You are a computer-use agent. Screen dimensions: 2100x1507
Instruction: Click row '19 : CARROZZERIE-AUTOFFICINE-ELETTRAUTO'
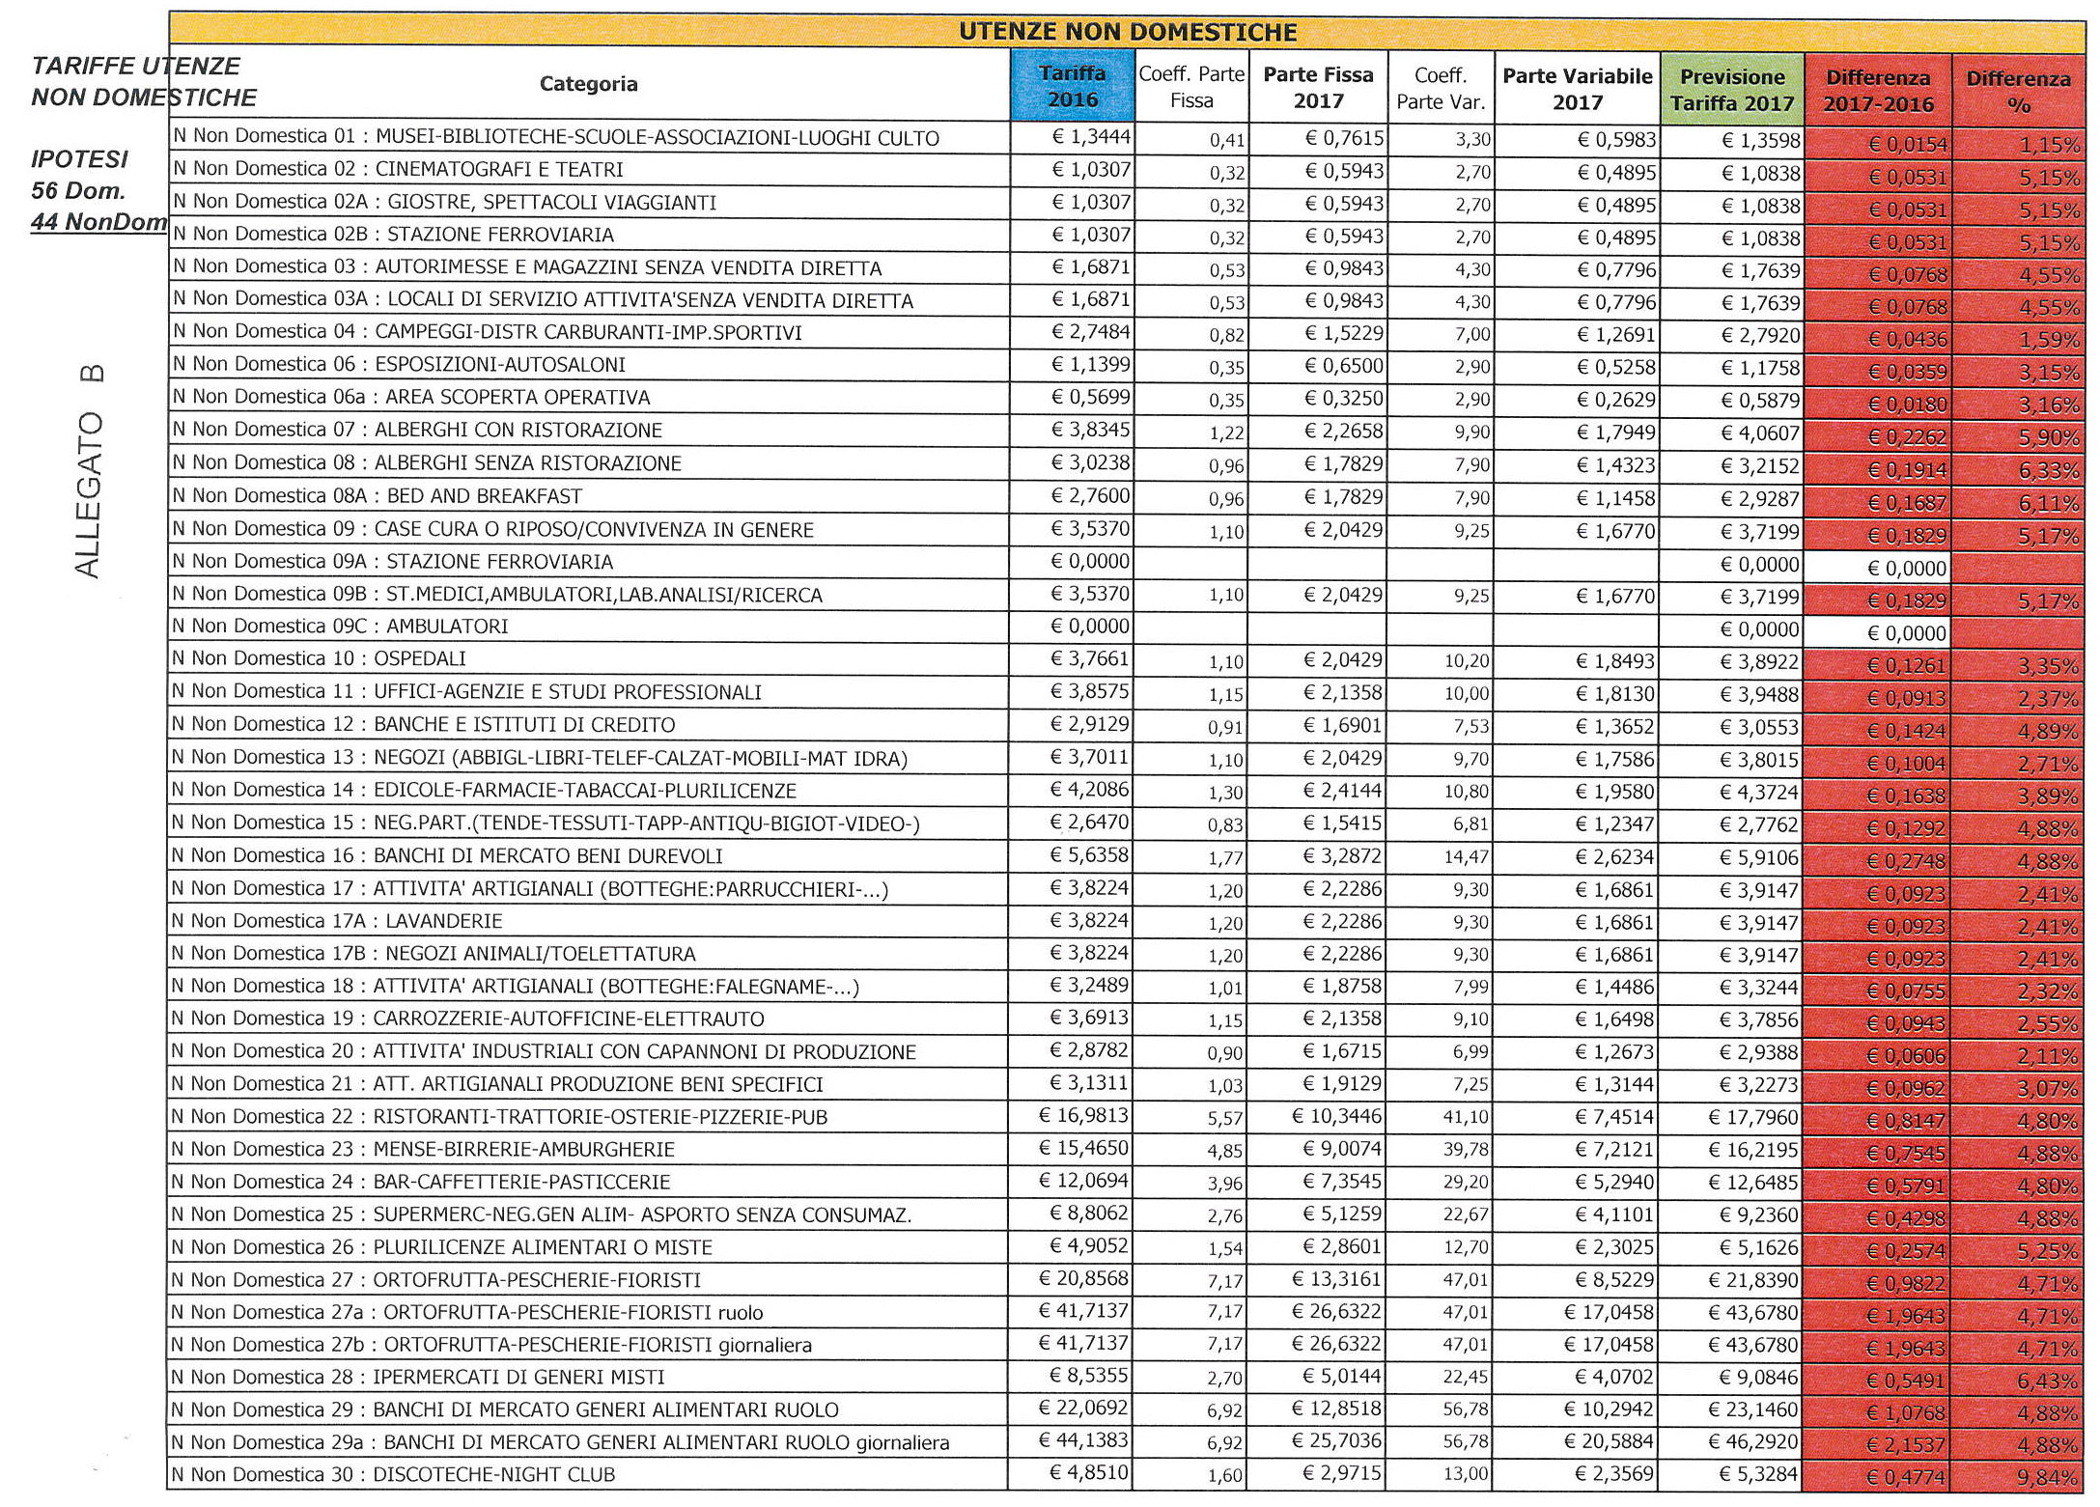pyautogui.click(x=1126, y=1020)
